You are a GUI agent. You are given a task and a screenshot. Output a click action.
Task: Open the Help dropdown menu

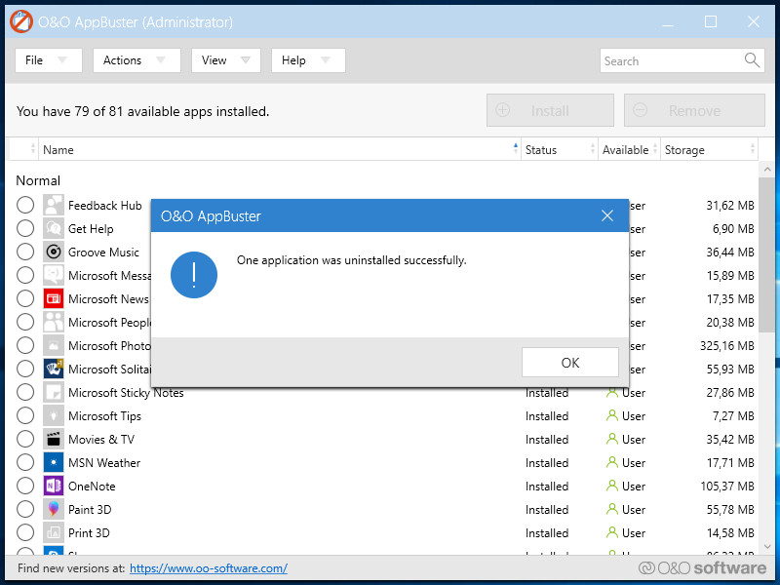coord(308,60)
